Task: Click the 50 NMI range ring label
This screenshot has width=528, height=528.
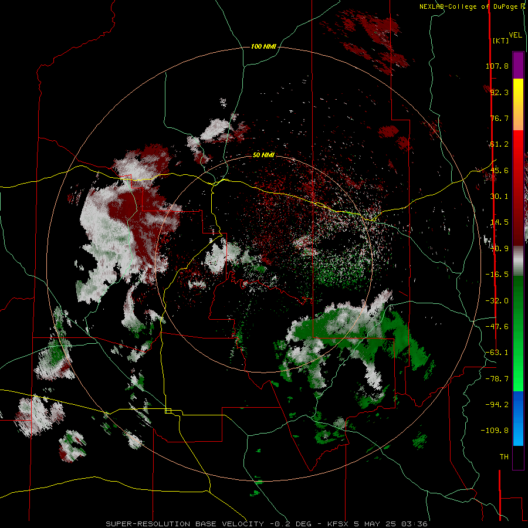Action: pos(263,155)
